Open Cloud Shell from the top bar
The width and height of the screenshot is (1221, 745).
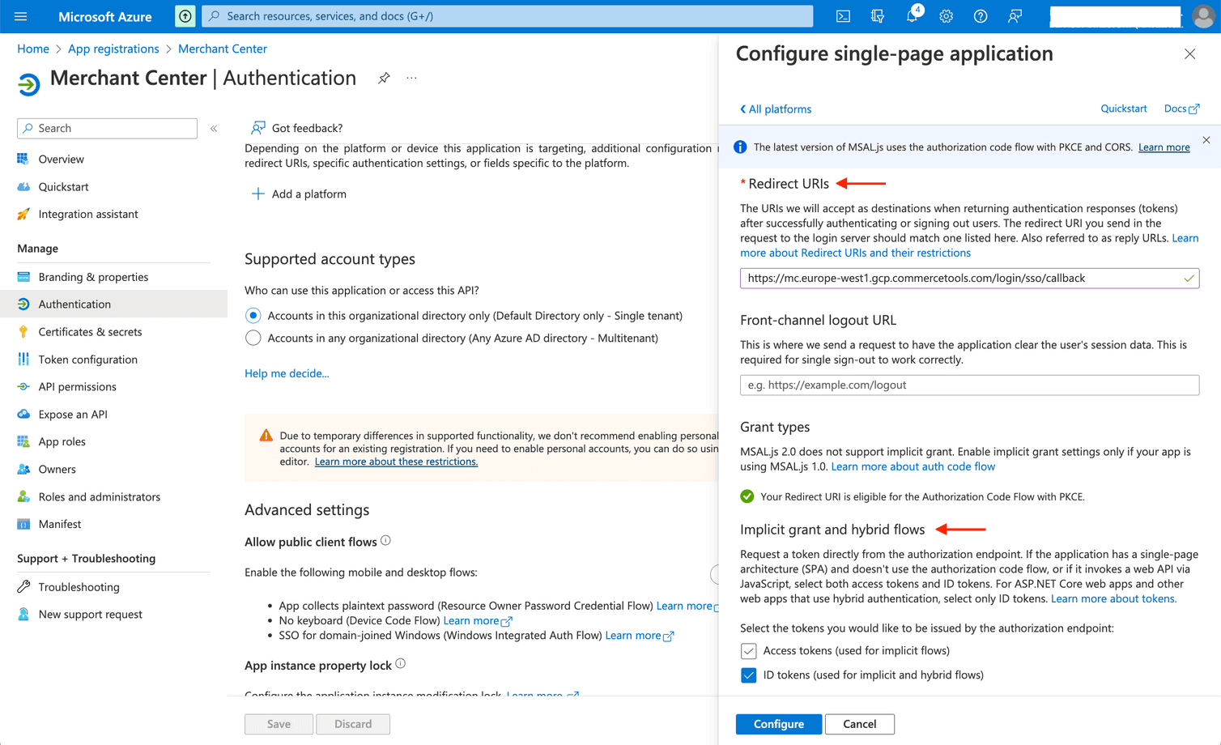[843, 16]
